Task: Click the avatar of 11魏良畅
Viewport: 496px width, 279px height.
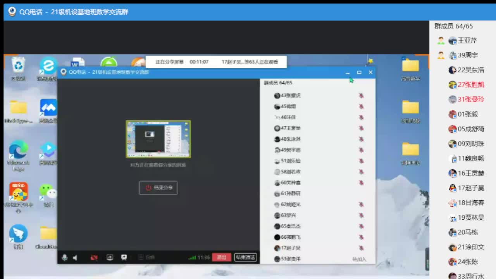Action: pyautogui.click(x=453, y=158)
